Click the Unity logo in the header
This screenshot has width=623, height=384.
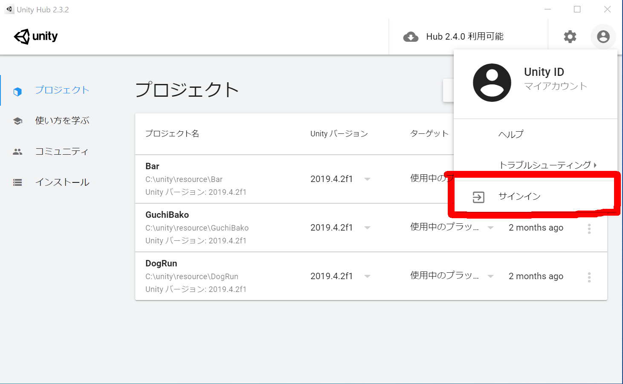[x=36, y=37]
